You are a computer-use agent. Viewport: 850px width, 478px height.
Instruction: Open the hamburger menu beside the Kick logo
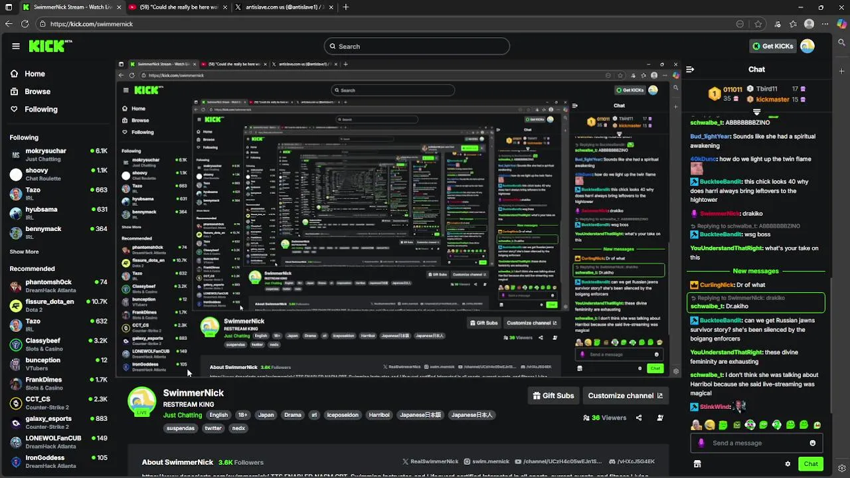(x=15, y=46)
